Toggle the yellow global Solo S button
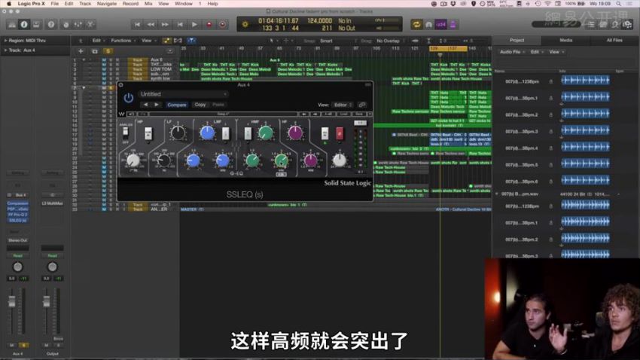The width and height of the screenshot is (640, 360). [108, 51]
